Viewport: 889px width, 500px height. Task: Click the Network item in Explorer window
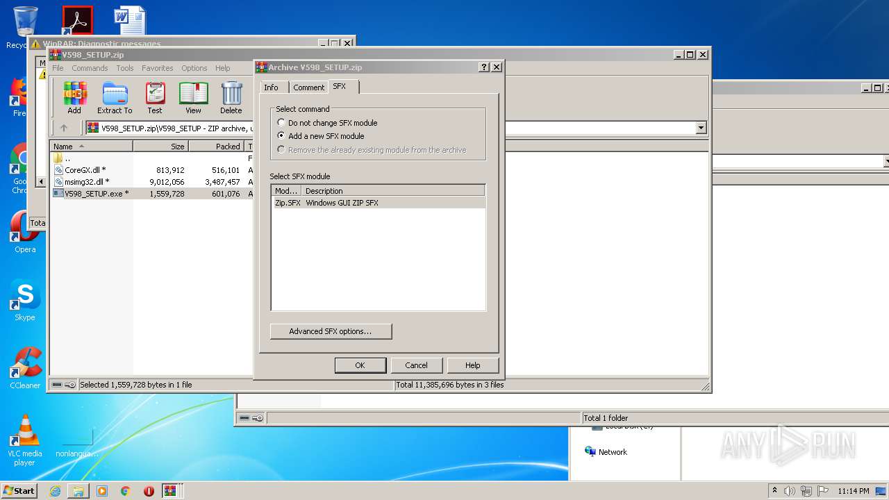[x=606, y=452]
